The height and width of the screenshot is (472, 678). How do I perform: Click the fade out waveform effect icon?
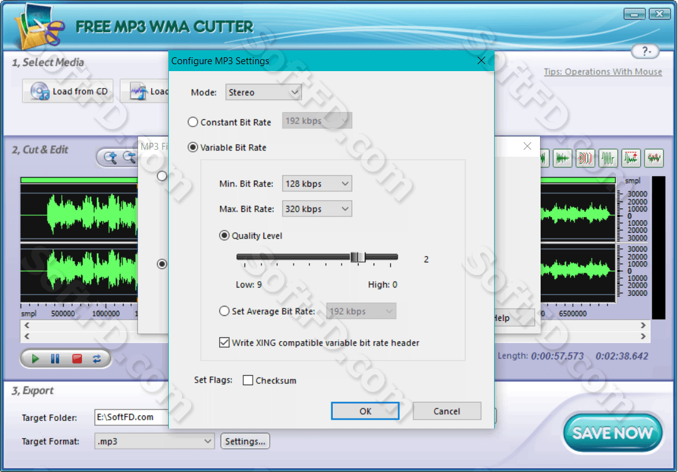[x=562, y=158]
